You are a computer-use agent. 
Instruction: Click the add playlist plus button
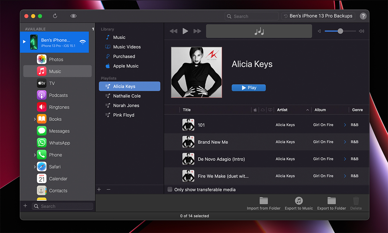(x=99, y=189)
